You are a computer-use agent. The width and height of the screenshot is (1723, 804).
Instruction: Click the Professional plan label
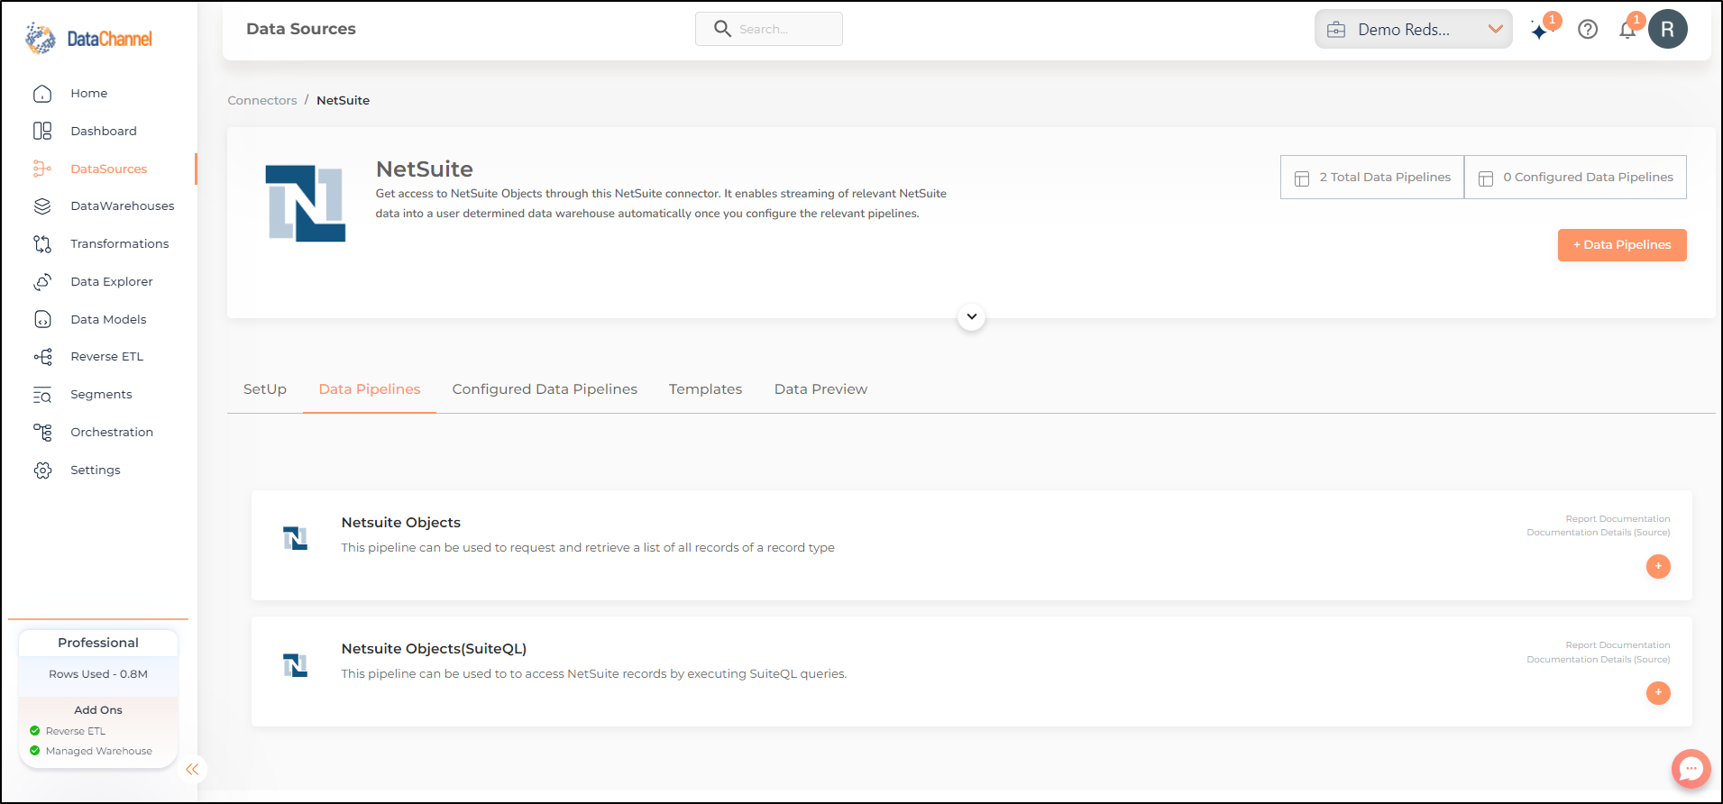pyautogui.click(x=98, y=643)
